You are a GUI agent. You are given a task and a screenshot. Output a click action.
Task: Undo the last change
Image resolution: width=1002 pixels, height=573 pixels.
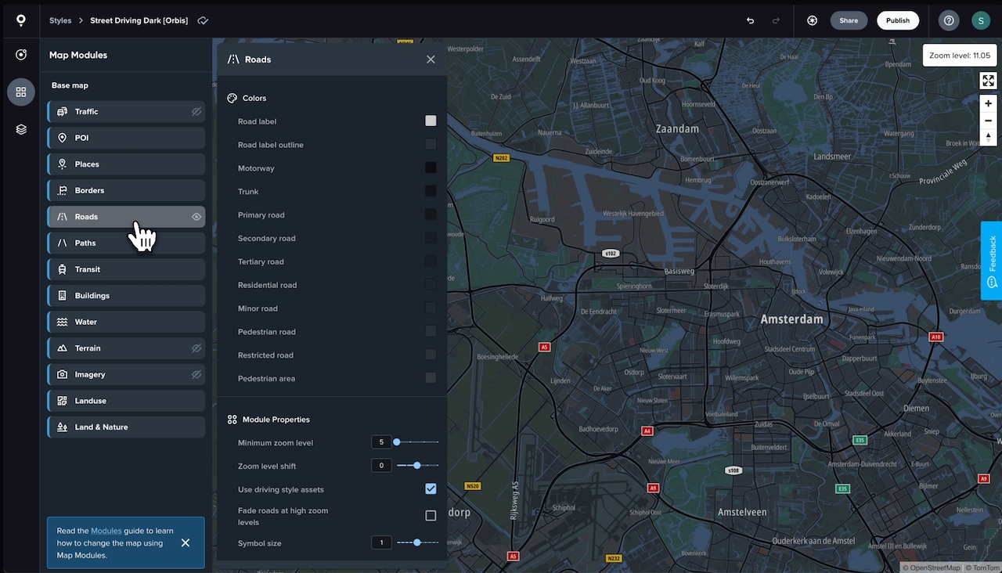point(750,20)
